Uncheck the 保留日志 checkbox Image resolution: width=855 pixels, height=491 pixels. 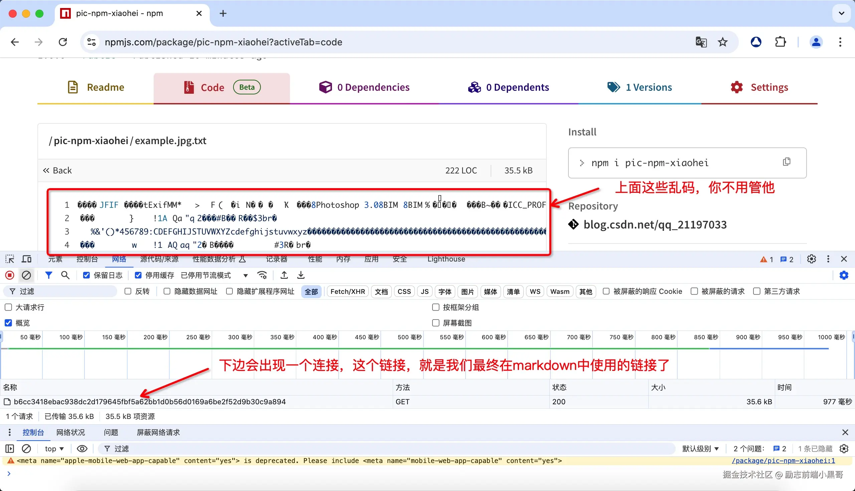[87, 275]
